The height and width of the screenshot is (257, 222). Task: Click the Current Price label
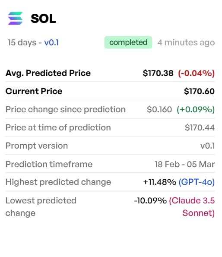coord(34,91)
